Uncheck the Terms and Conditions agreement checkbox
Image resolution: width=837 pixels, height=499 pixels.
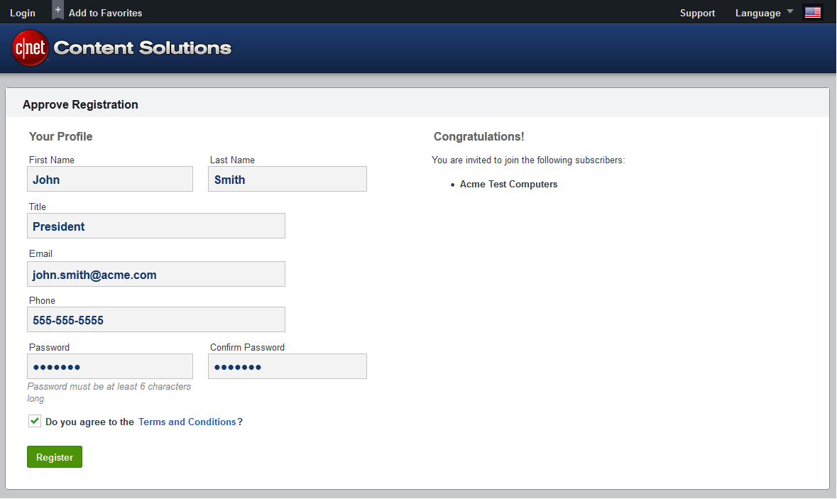coord(35,422)
